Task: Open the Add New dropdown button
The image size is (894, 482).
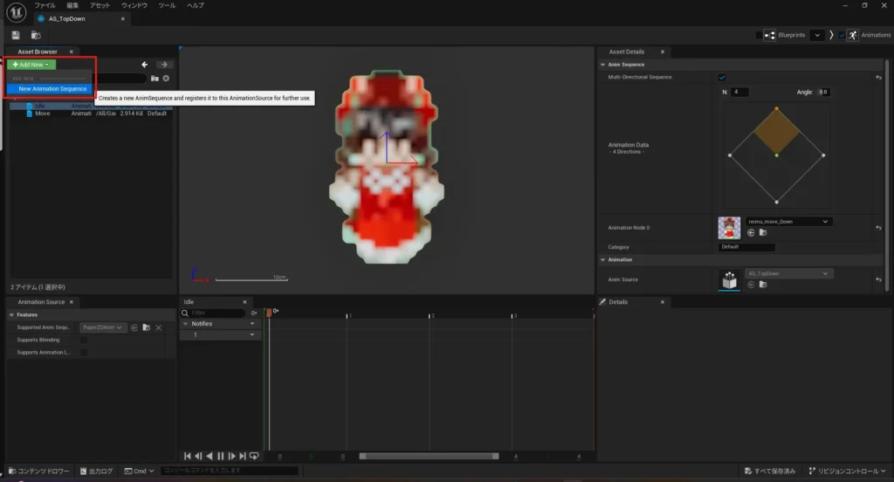Action: [31, 65]
